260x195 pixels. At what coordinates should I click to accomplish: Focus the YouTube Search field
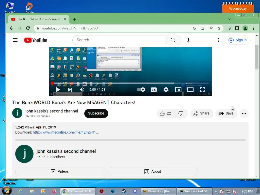(x=119, y=40)
